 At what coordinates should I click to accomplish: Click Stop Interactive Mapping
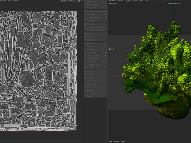(95, 30)
